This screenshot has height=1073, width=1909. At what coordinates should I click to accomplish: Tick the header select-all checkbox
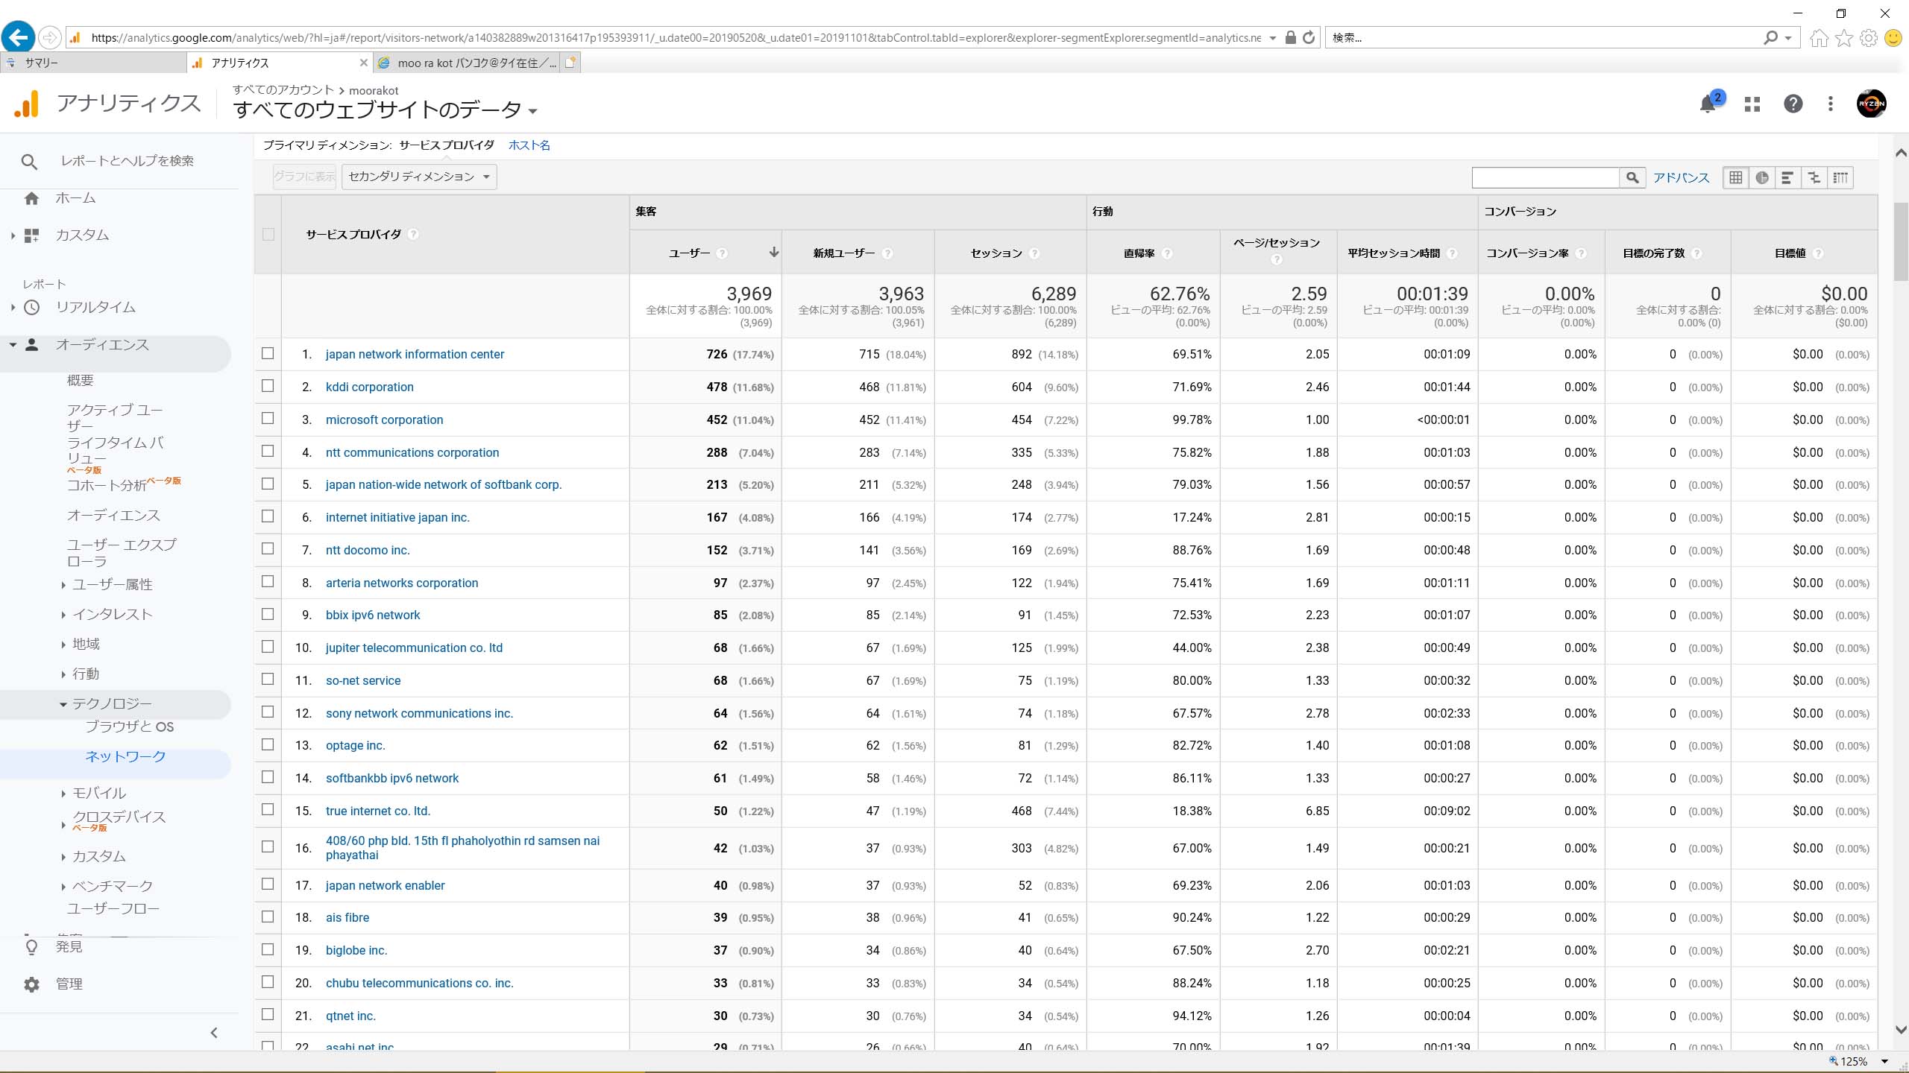click(268, 234)
